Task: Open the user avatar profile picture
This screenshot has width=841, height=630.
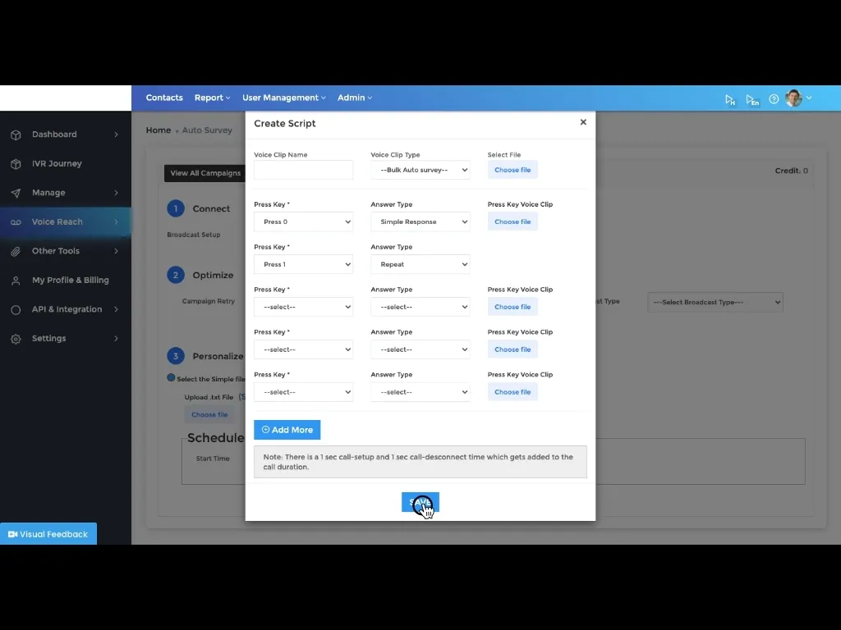Action: (793, 98)
